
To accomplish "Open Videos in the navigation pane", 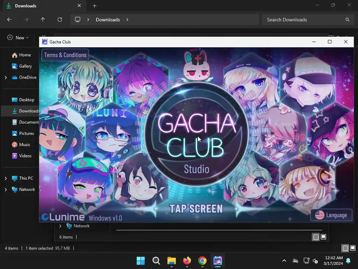I will tap(22, 156).
